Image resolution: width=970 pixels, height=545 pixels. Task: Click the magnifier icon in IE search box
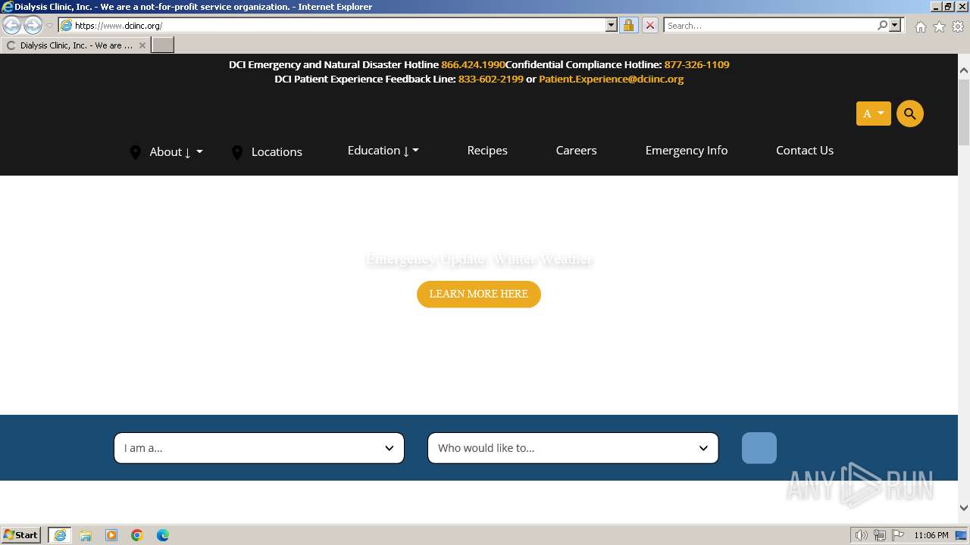[x=882, y=25]
